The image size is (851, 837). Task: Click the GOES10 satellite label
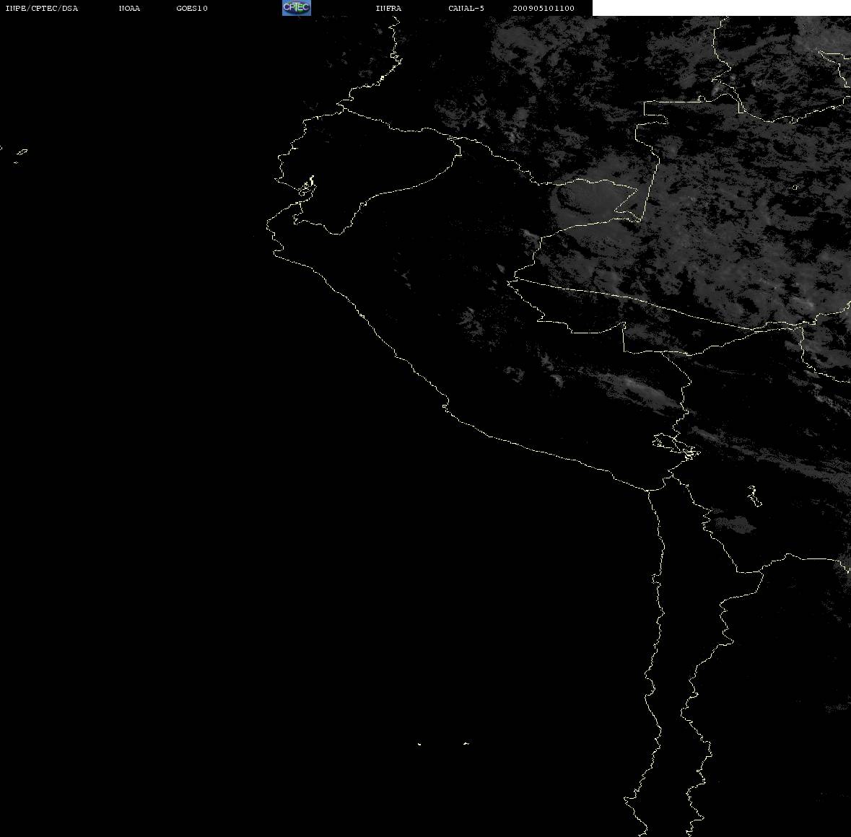coord(192,8)
